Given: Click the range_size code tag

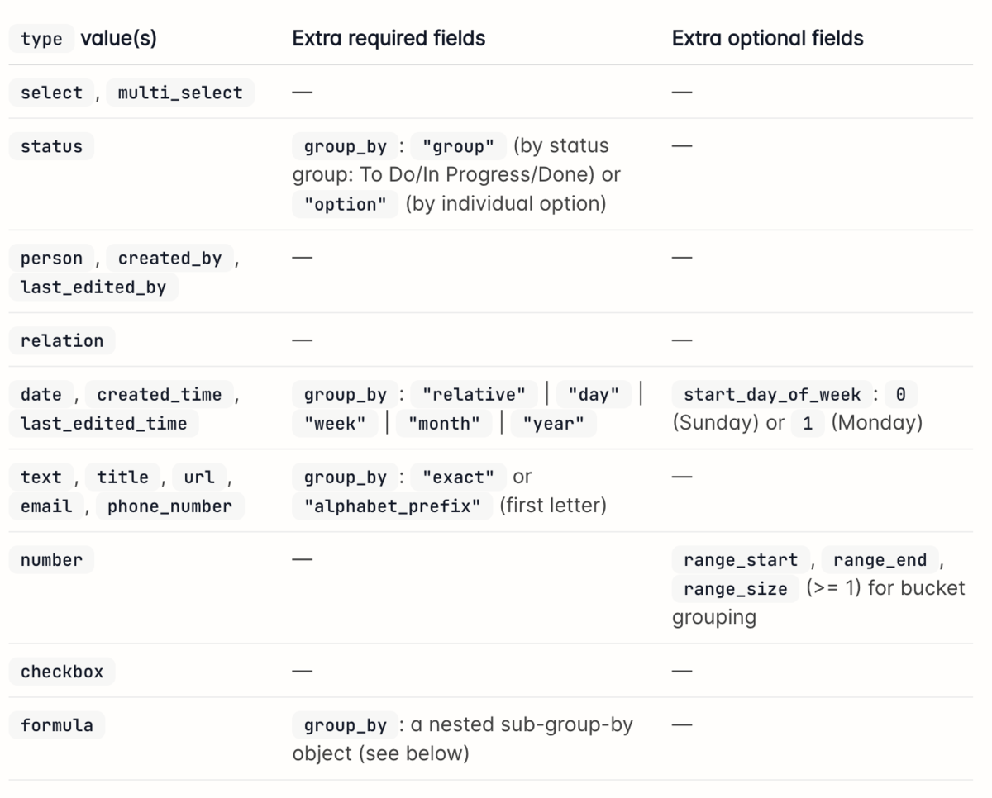Looking at the screenshot, I should click(x=735, y=588).
